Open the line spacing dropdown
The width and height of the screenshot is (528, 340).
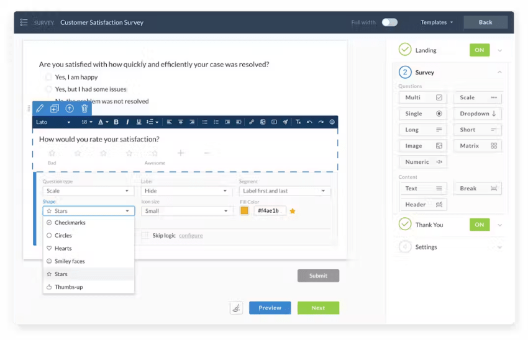[152, 122]
